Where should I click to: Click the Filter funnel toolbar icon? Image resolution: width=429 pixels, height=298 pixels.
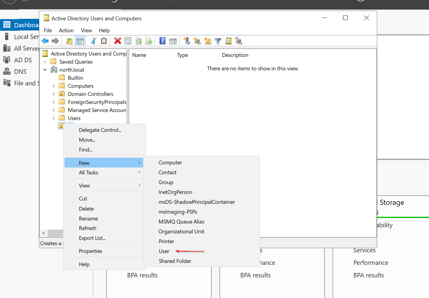click(x=218, y=41)
